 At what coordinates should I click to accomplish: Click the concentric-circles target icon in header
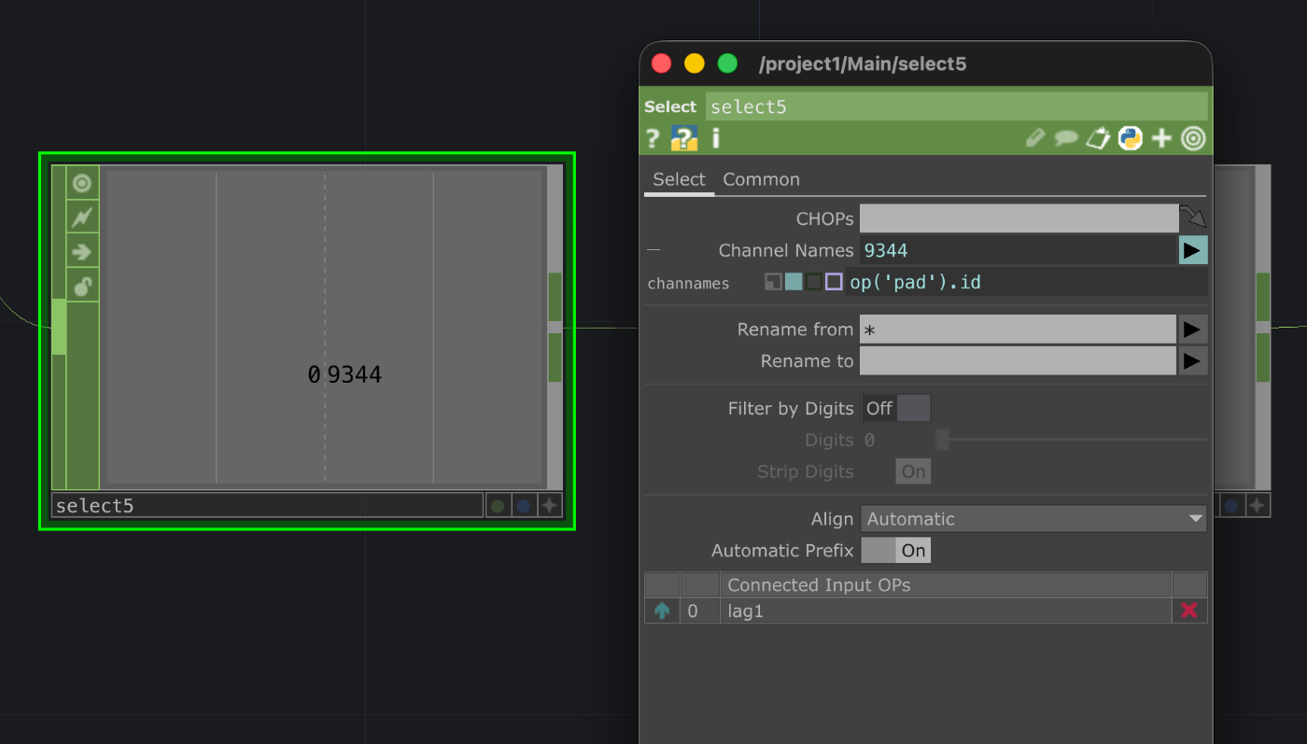pyautogui.click(x=1193, y=139)
